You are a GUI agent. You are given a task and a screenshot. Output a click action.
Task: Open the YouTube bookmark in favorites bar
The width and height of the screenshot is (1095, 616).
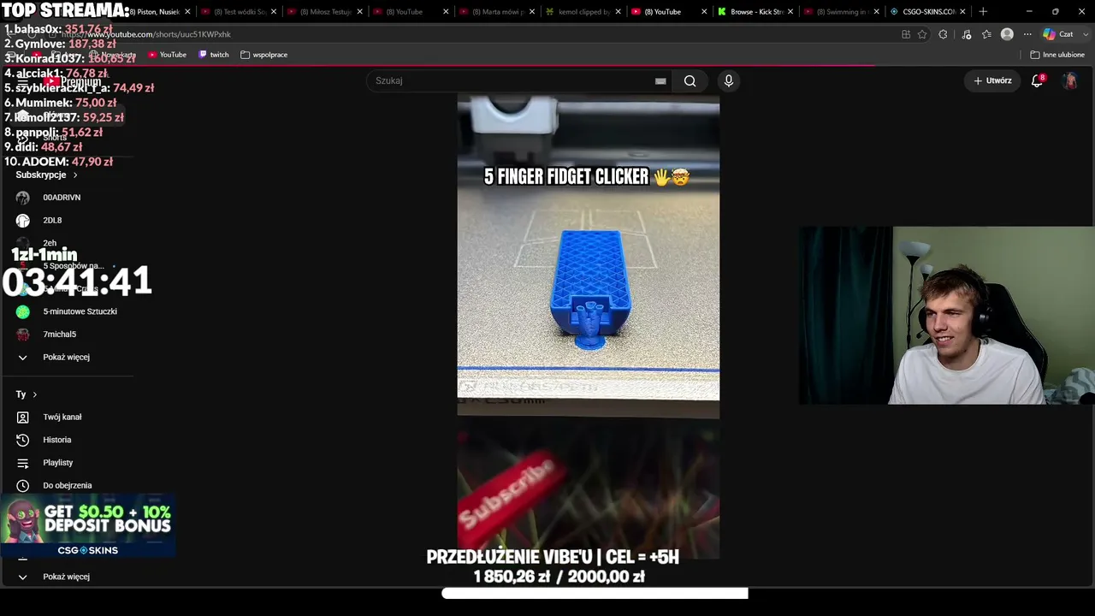(167, 55)
